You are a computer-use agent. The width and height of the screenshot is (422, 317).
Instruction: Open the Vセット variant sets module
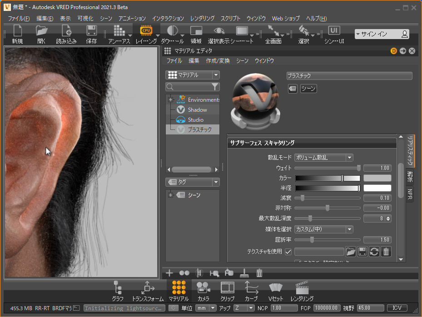point(276,291)
